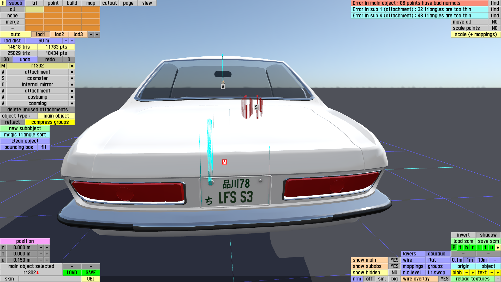Toggle show hidden NO setting
Screen dimensions: 501x282
[x=394, y=273]
